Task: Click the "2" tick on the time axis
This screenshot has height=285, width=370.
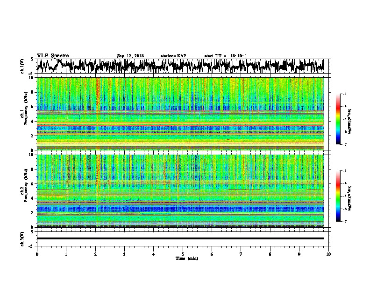Action: [x=95, y=254]
